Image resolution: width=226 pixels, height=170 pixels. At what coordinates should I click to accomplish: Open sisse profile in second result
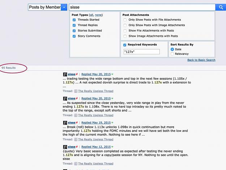[72, 99]
